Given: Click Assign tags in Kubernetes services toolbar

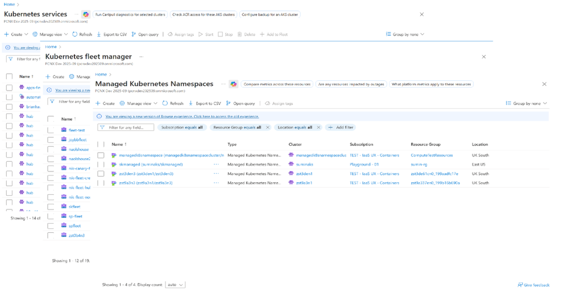Looking at the screenshot, I should point(181,35).
